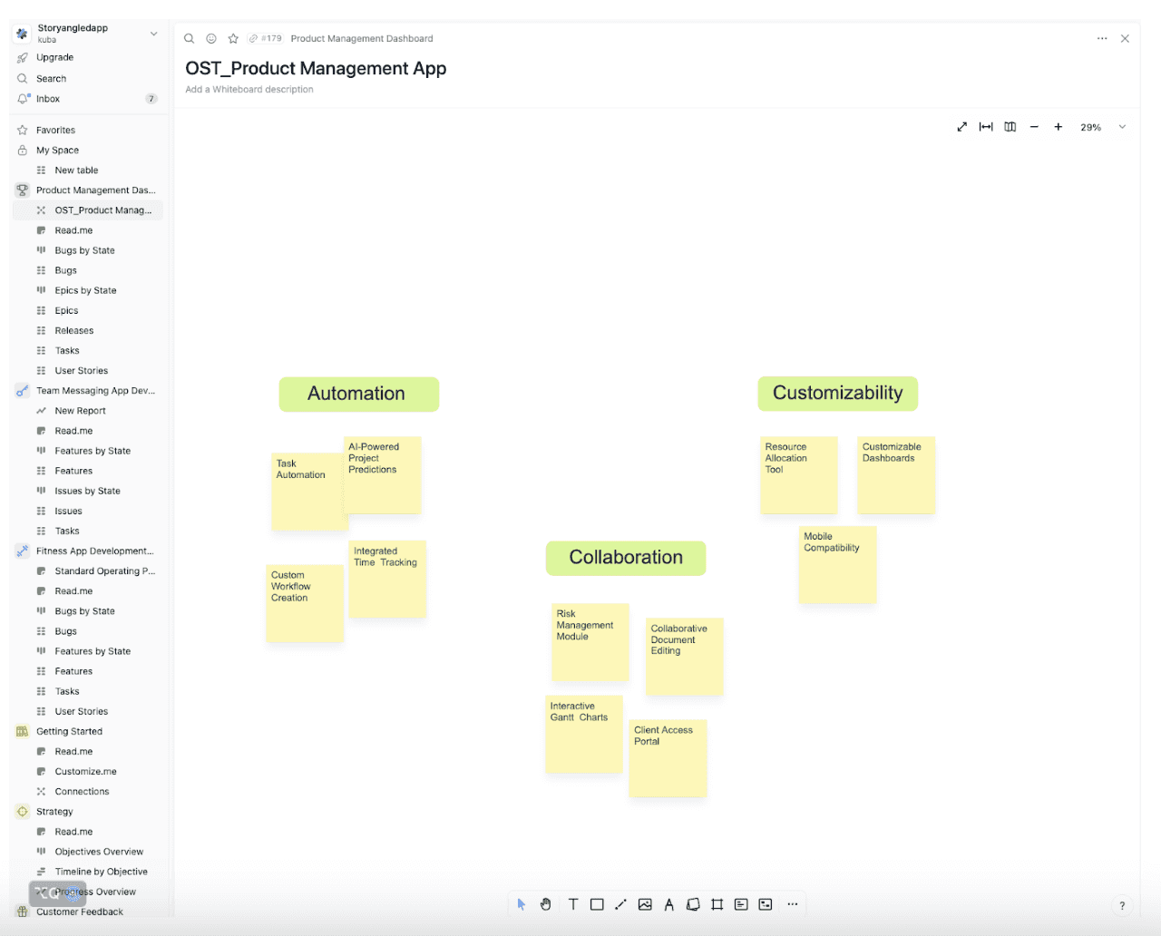The image size is (1161, 936).
Task: Toggle full-screen expand mode
Action: click(961, 127)
